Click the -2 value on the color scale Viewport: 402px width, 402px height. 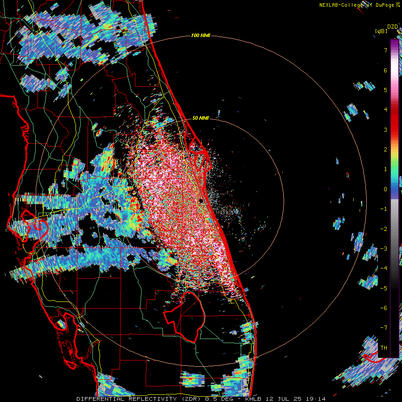384,229
